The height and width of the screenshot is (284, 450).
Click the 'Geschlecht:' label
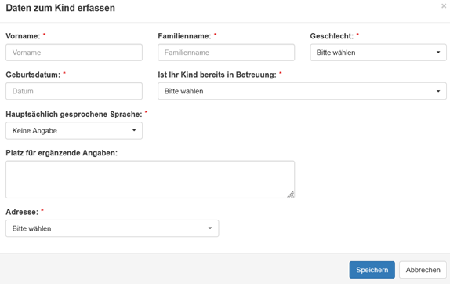click(332, 36)
